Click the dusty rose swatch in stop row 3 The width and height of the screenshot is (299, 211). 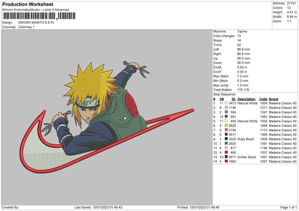[x=226, y=112]
